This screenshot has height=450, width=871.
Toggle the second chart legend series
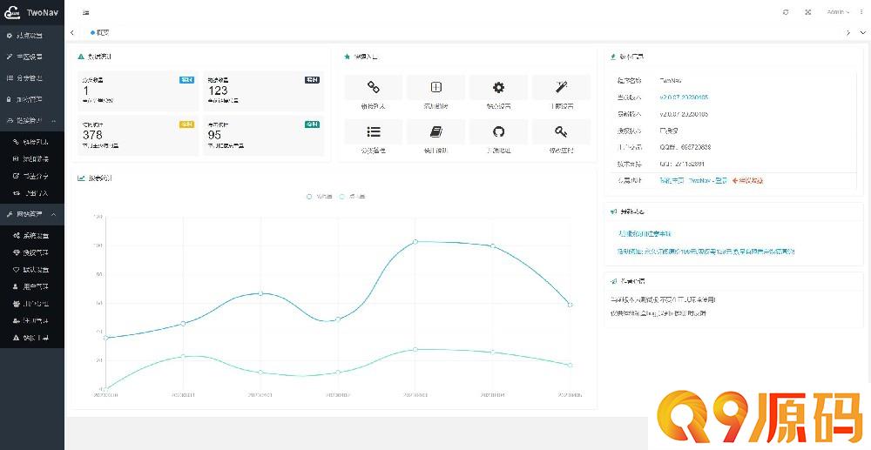click(x=353, y=197)
